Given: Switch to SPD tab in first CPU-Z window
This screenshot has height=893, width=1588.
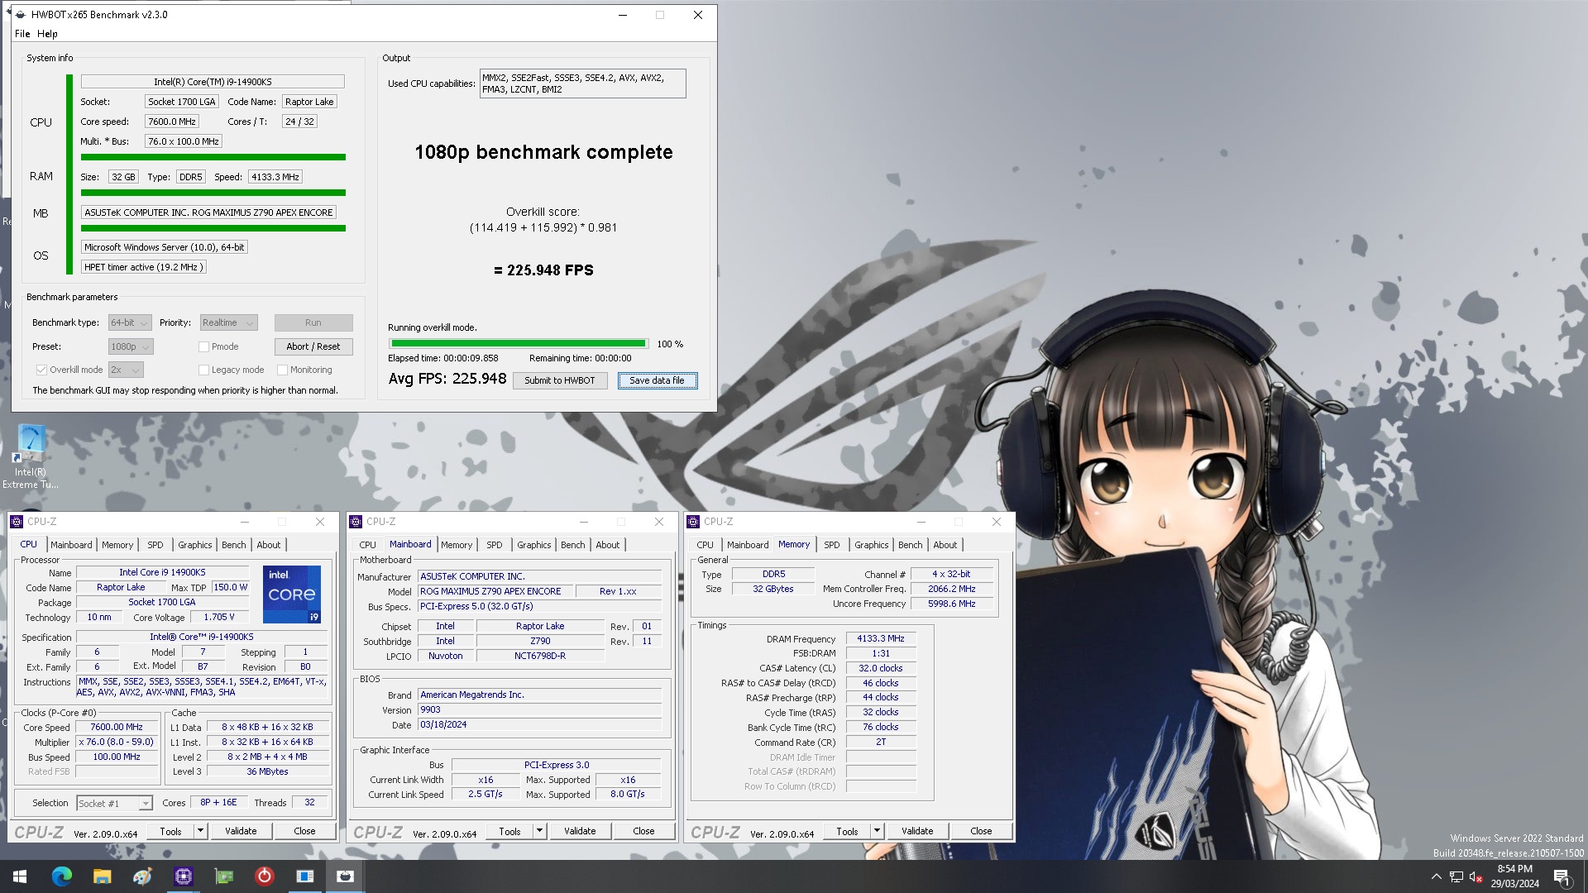Looking at the screenshot, I should 155,545.
